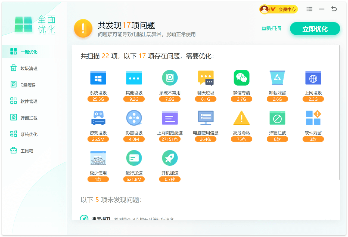
Task: Select the 系统不常用 disk icon
Action: coord(170,78)
